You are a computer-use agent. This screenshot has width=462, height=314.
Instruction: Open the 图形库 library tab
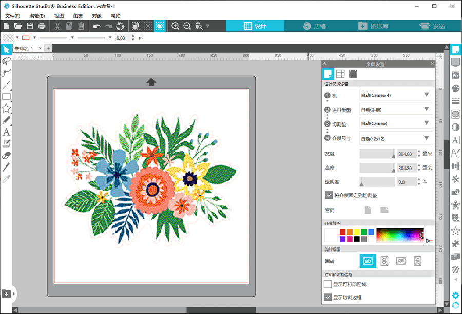[x=373, y=26]
